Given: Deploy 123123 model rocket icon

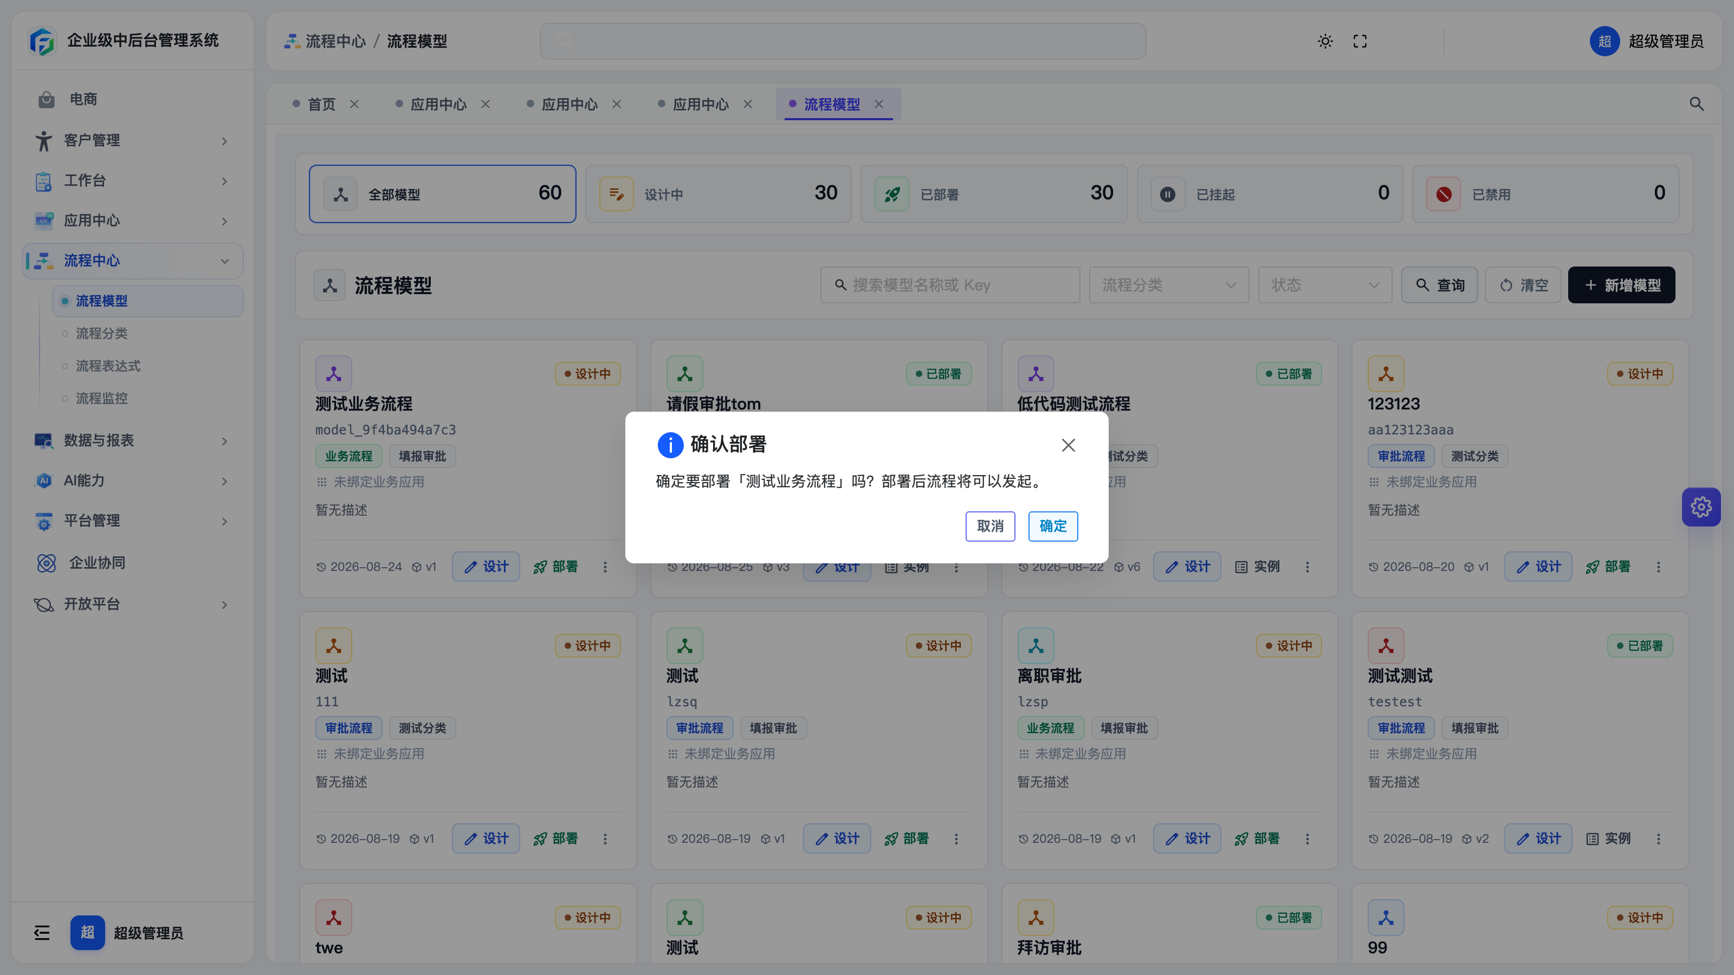Looking at the screenshot, I should point(1607,567).
